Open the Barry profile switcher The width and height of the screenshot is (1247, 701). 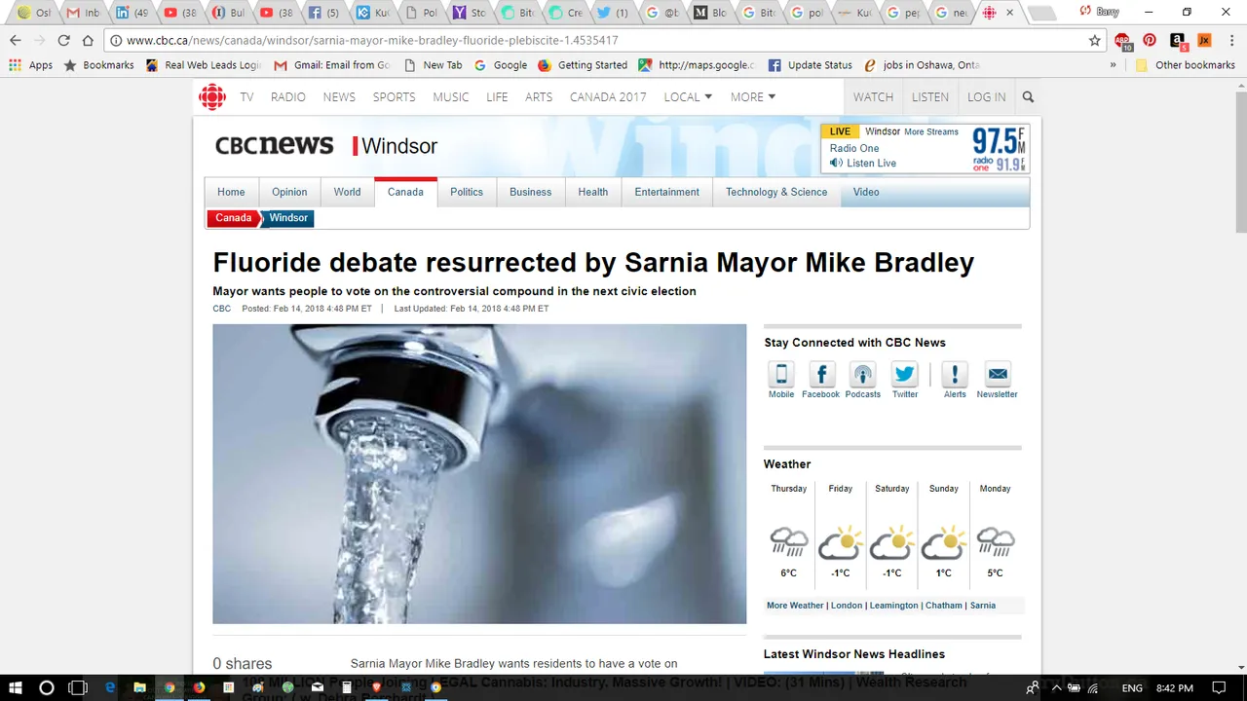1100,12
